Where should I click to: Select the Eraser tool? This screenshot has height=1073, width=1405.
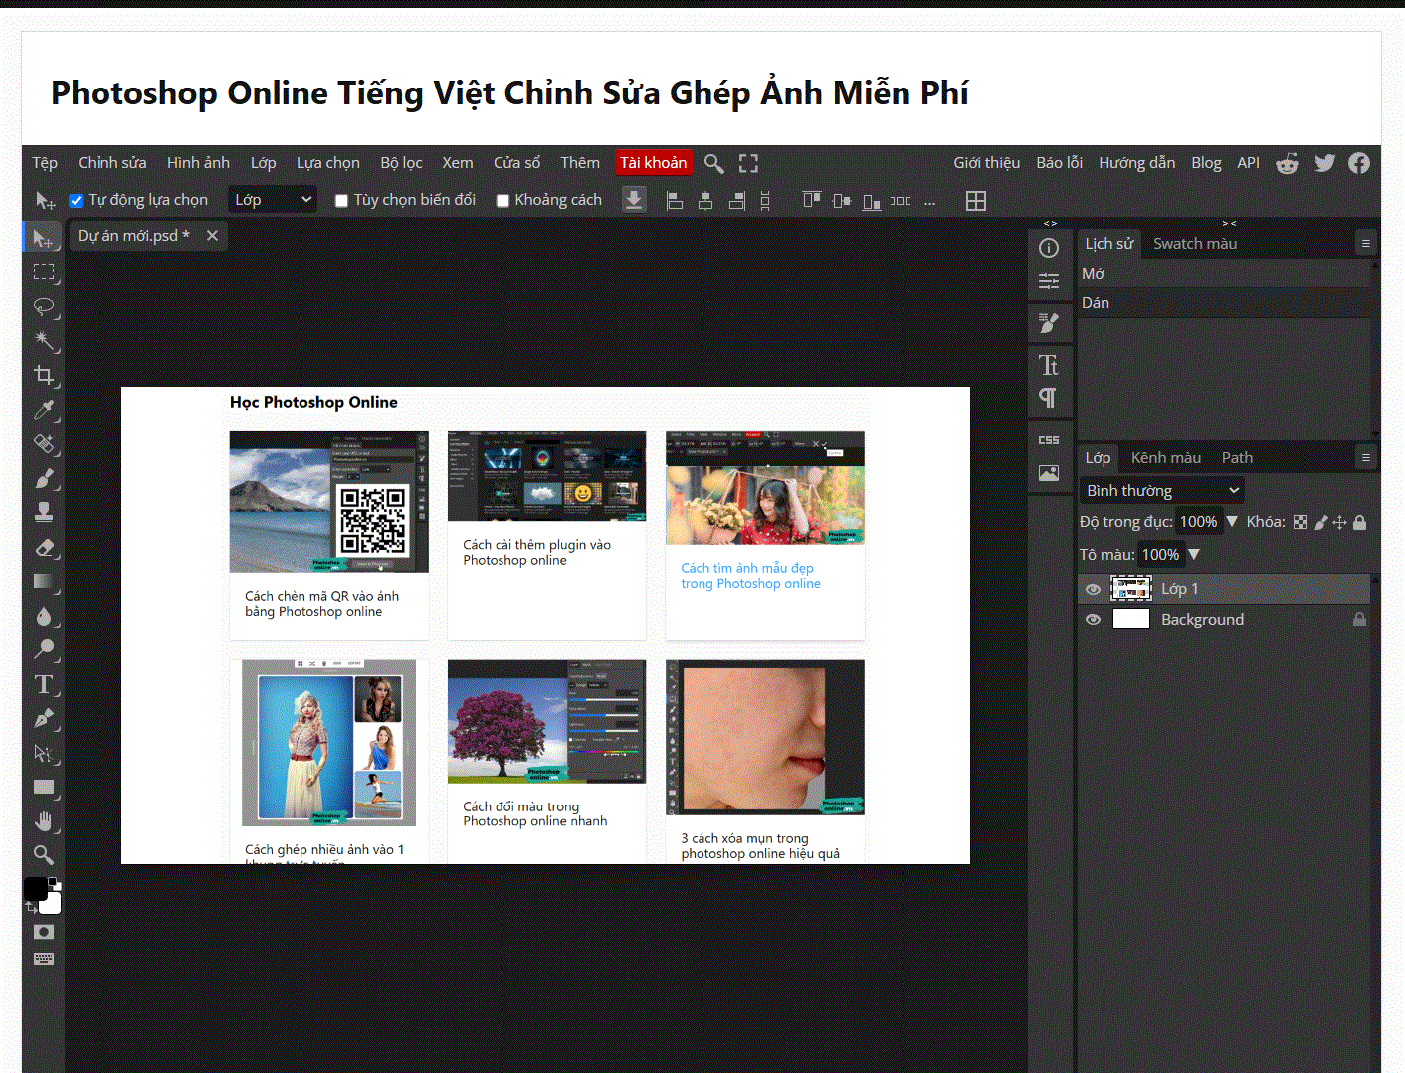[44, 547]
